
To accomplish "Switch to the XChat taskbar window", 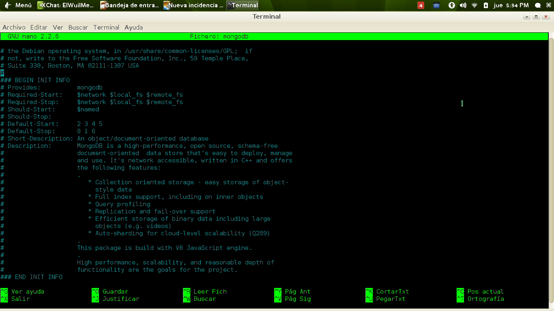I will coord(66,5).
